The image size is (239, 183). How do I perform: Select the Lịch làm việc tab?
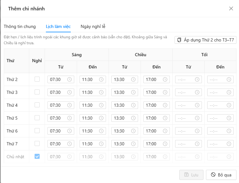(x=58, y=26)
